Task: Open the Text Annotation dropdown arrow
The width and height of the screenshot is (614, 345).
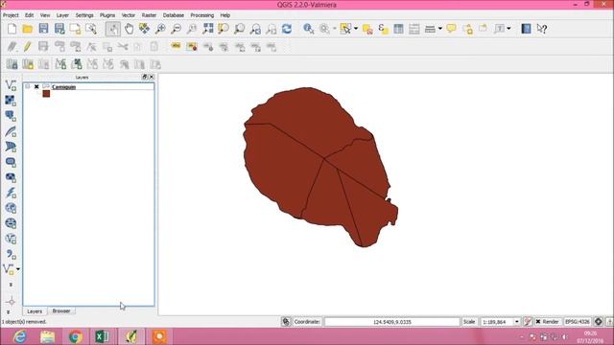Action: [508, 29]
